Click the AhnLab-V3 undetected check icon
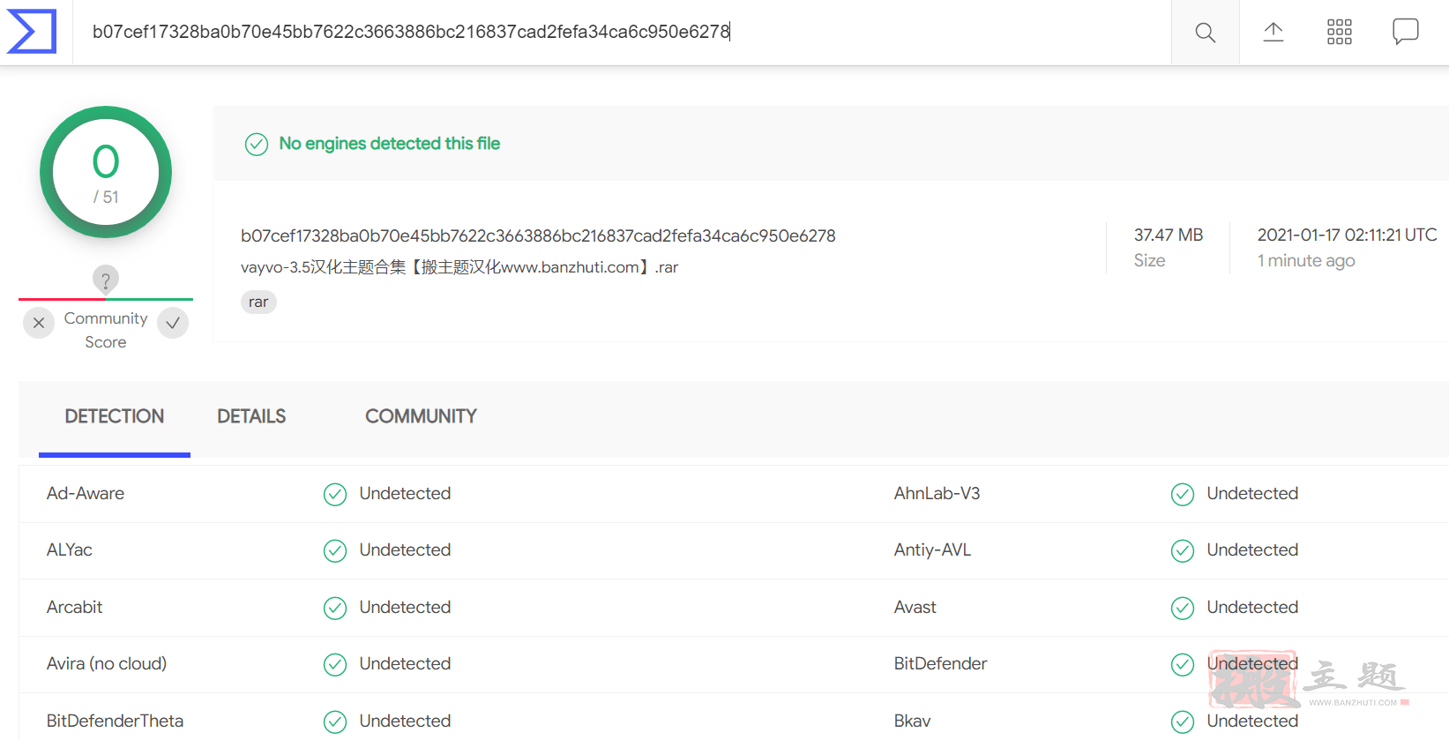The width and height of the screenshot is (1449, 740). point(1183,494)
